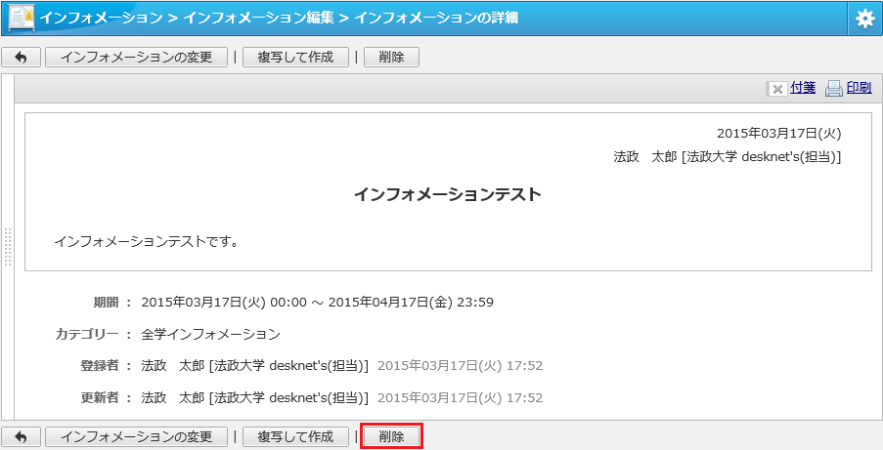
Task: Click the top back arrow button
Action: click(x=21, y=58)
